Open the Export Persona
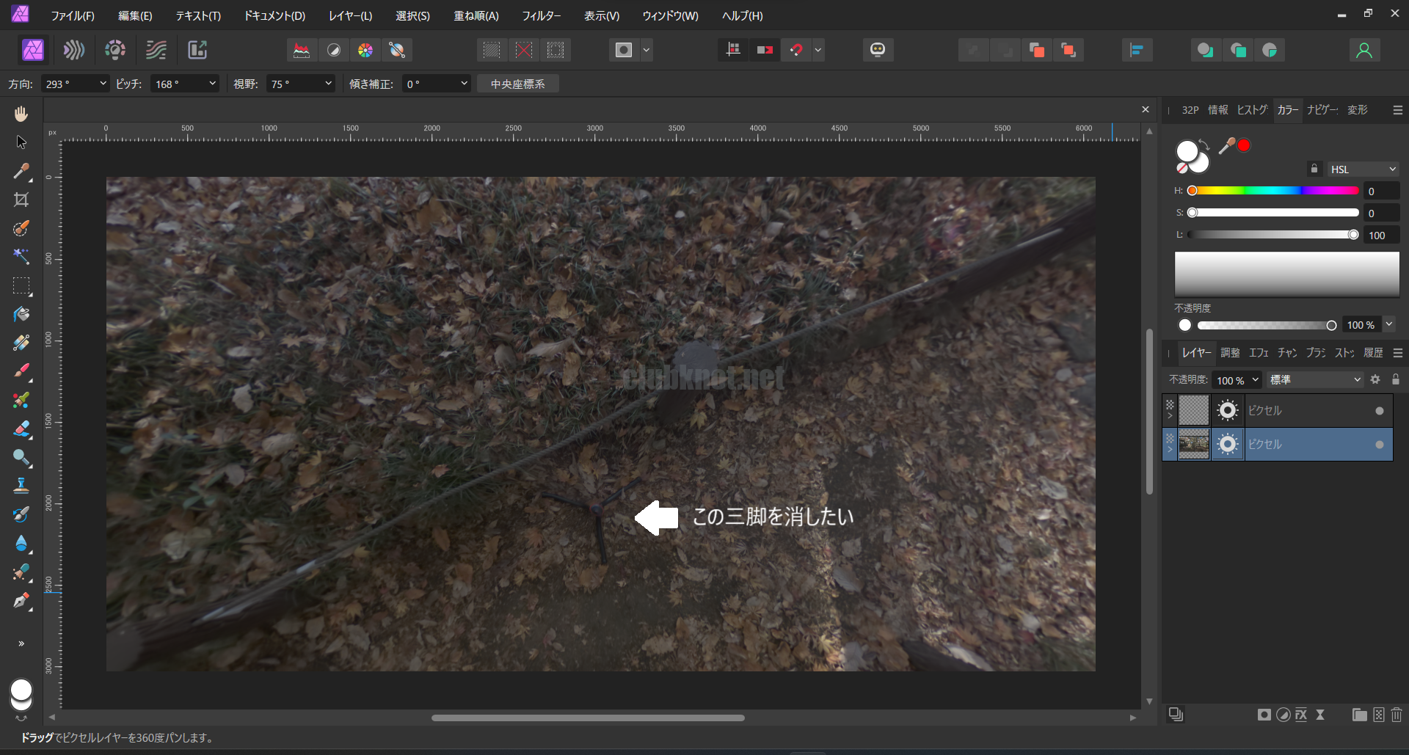Viewport: 1409px width, 755px height. 197,50
